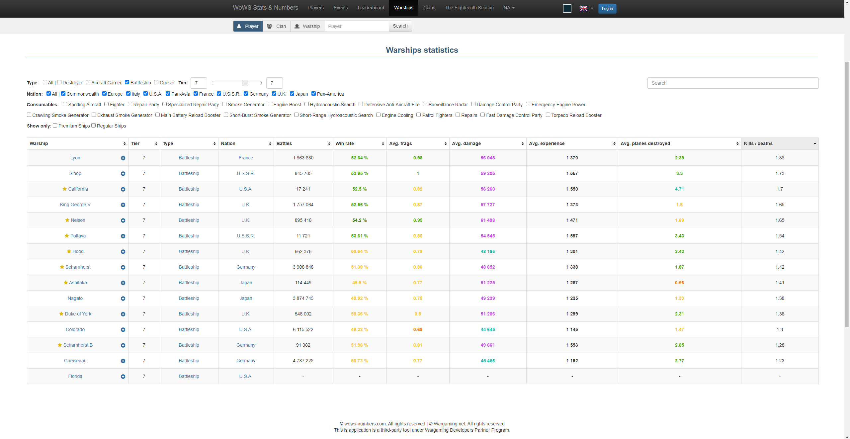Open the NA region dropdown
This screenshot has width=850, height=439.
click(x=509, y=8)
